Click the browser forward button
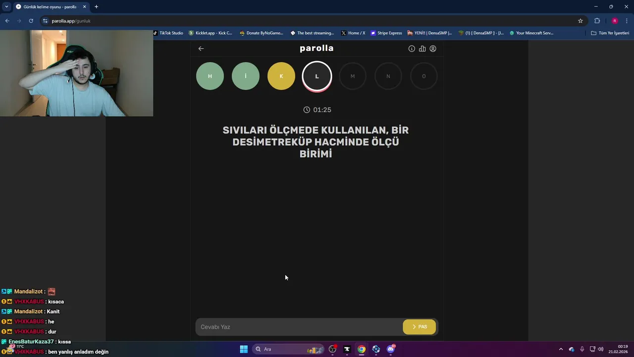 [19, 21]
